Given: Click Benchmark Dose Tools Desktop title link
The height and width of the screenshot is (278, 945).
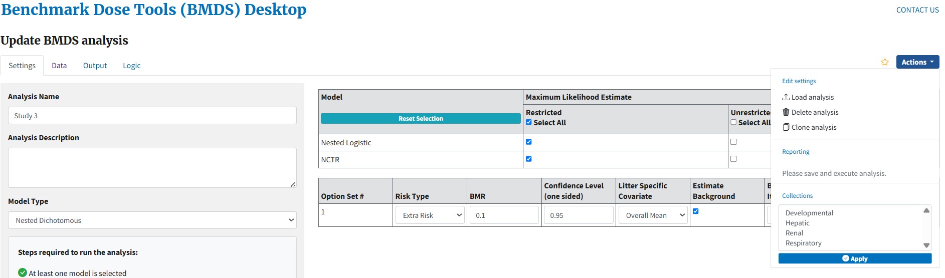Looking at the screenshot, I should click(x=153, y=10).
